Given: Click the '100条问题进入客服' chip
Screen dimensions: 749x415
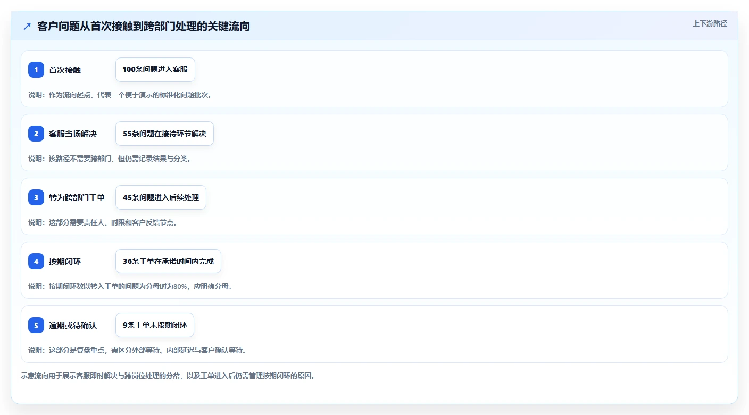Looking at the screenshot, I should [155, 70].
